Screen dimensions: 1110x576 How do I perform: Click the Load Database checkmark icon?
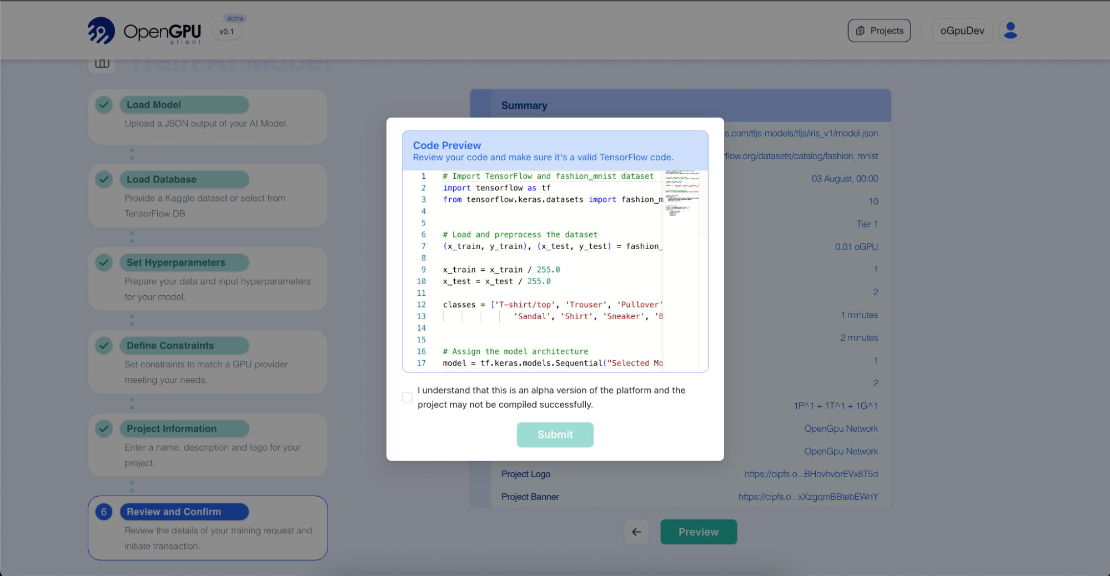click(x=104, y=179)
